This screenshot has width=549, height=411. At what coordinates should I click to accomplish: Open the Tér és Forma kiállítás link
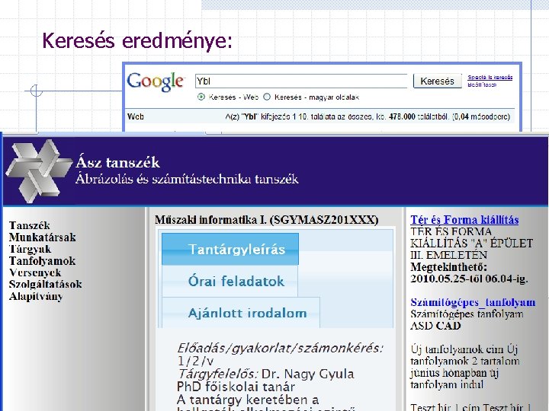(x=464, y=220)
